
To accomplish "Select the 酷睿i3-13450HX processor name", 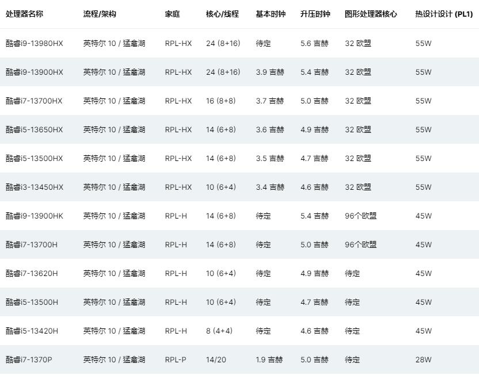I will pyautogui.click(x=35, y=187).
